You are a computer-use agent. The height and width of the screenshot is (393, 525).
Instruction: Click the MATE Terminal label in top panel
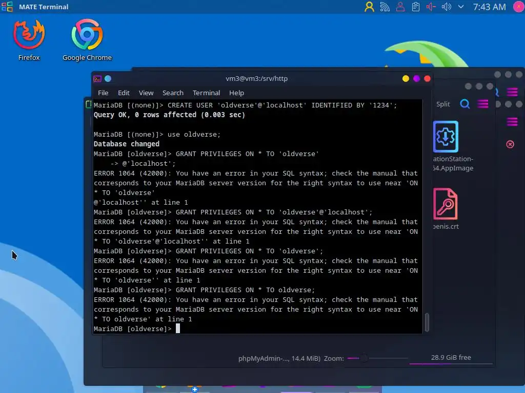coord(44,7)
